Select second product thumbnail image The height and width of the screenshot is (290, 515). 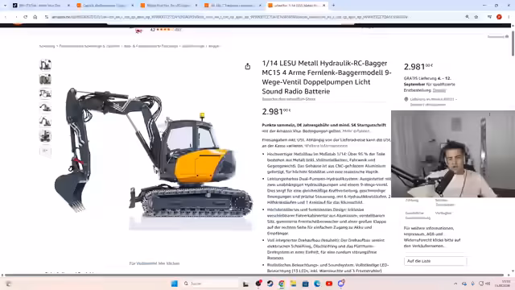pos(45,79)
